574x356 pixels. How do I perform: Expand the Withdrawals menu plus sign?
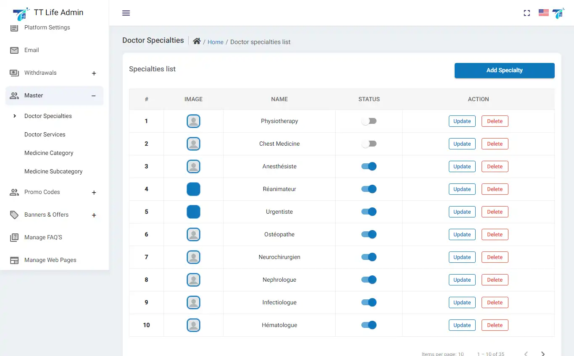(94, 73)
